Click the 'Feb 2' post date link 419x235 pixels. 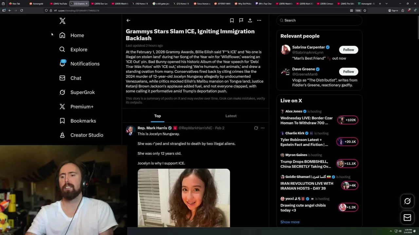tap(220, 128)
